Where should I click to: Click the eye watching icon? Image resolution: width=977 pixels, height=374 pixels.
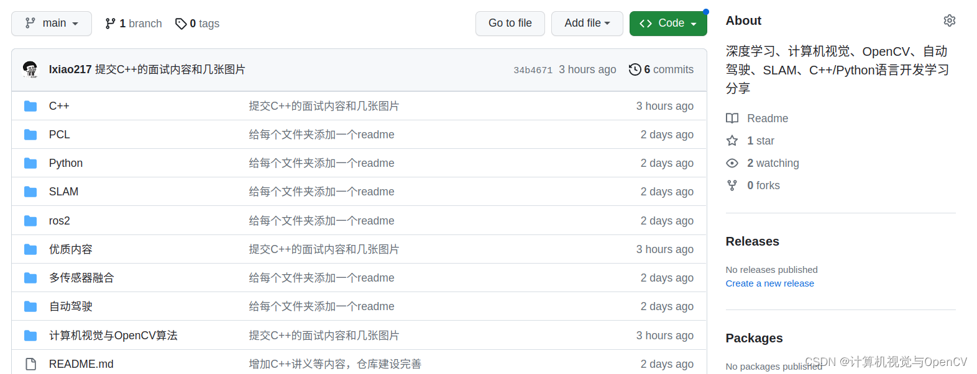732,163
